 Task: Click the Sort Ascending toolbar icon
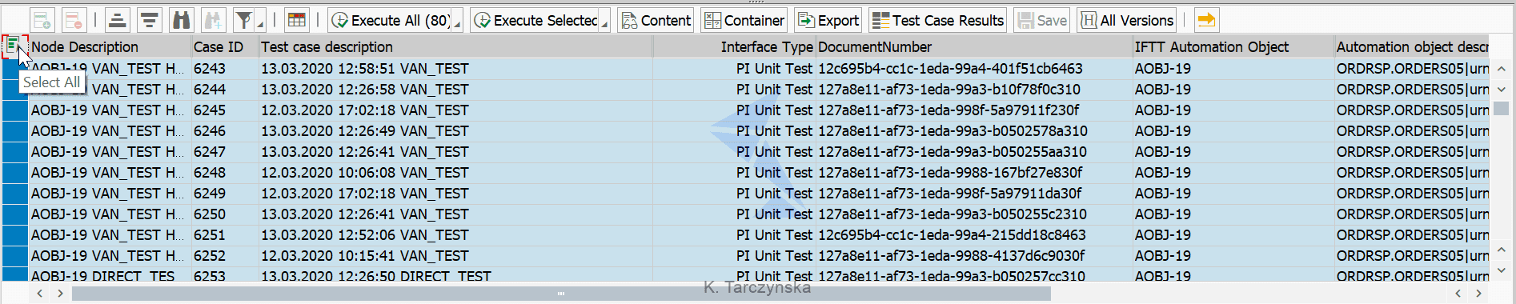pos(118,20)
